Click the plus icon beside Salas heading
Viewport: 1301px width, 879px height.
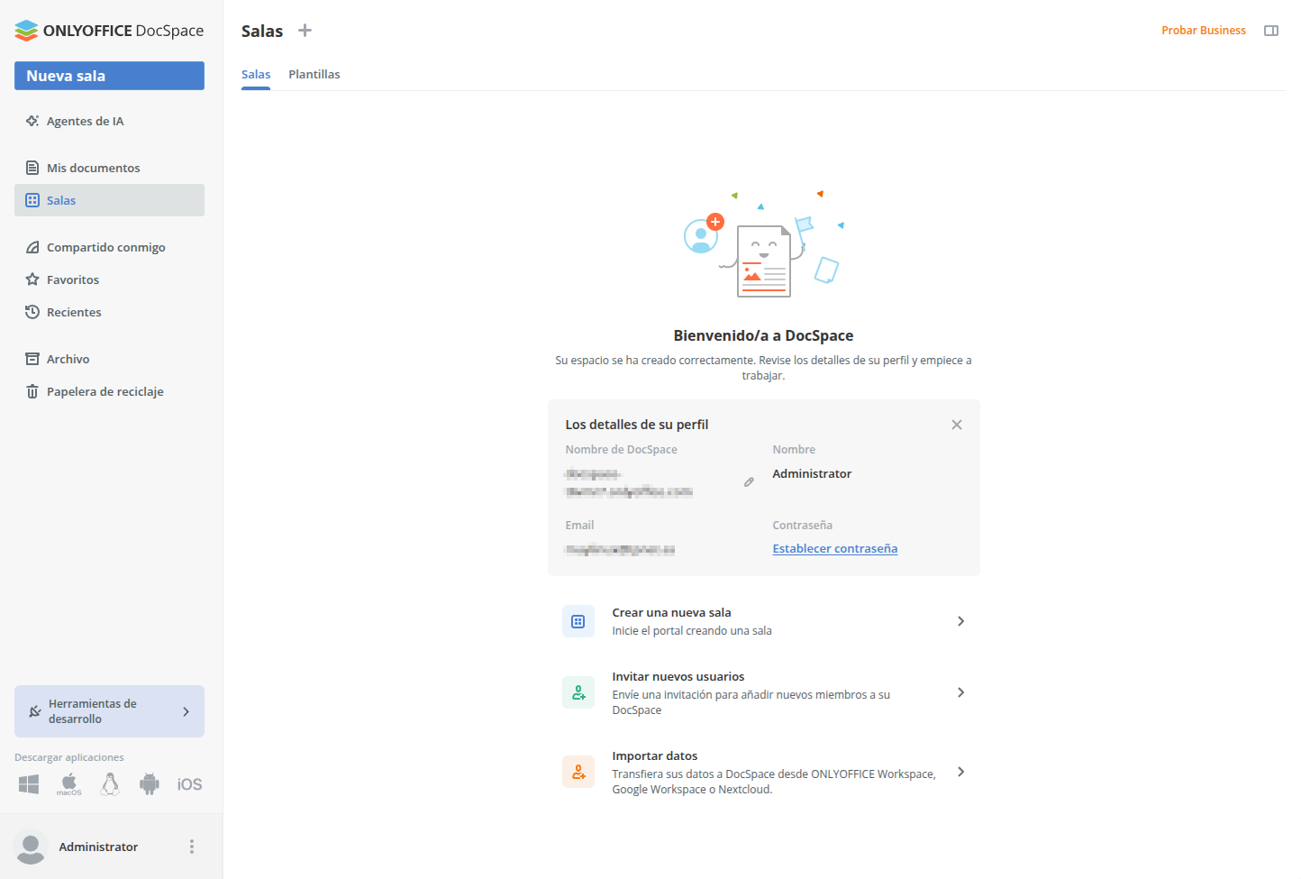[305, 31]
